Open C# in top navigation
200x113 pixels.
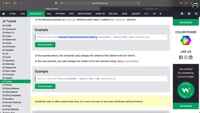tap(154, 14)
